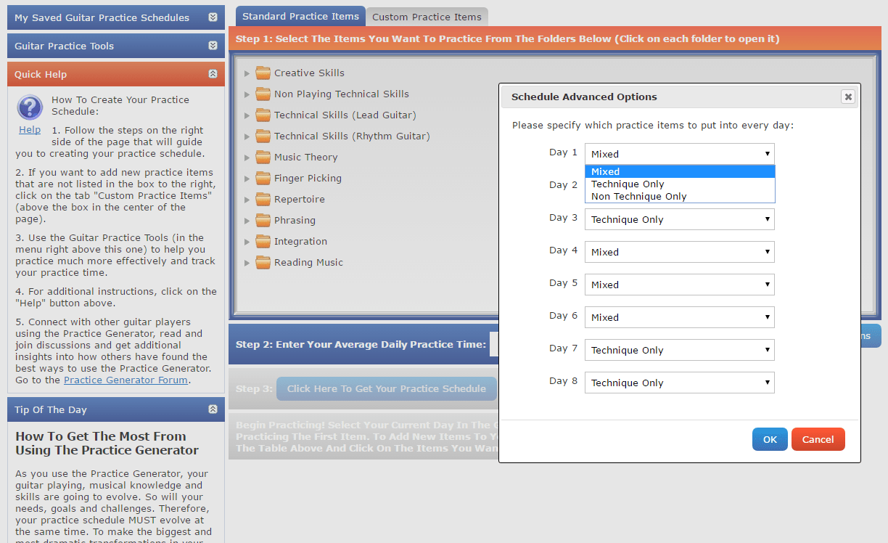Choose Non Technique Only in the list
This screenshot has width=888, height=543.
coord(680,197)
